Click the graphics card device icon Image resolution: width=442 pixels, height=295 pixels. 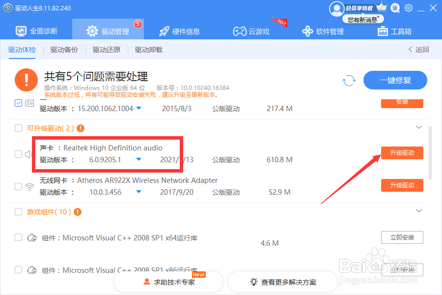(29, 103)
